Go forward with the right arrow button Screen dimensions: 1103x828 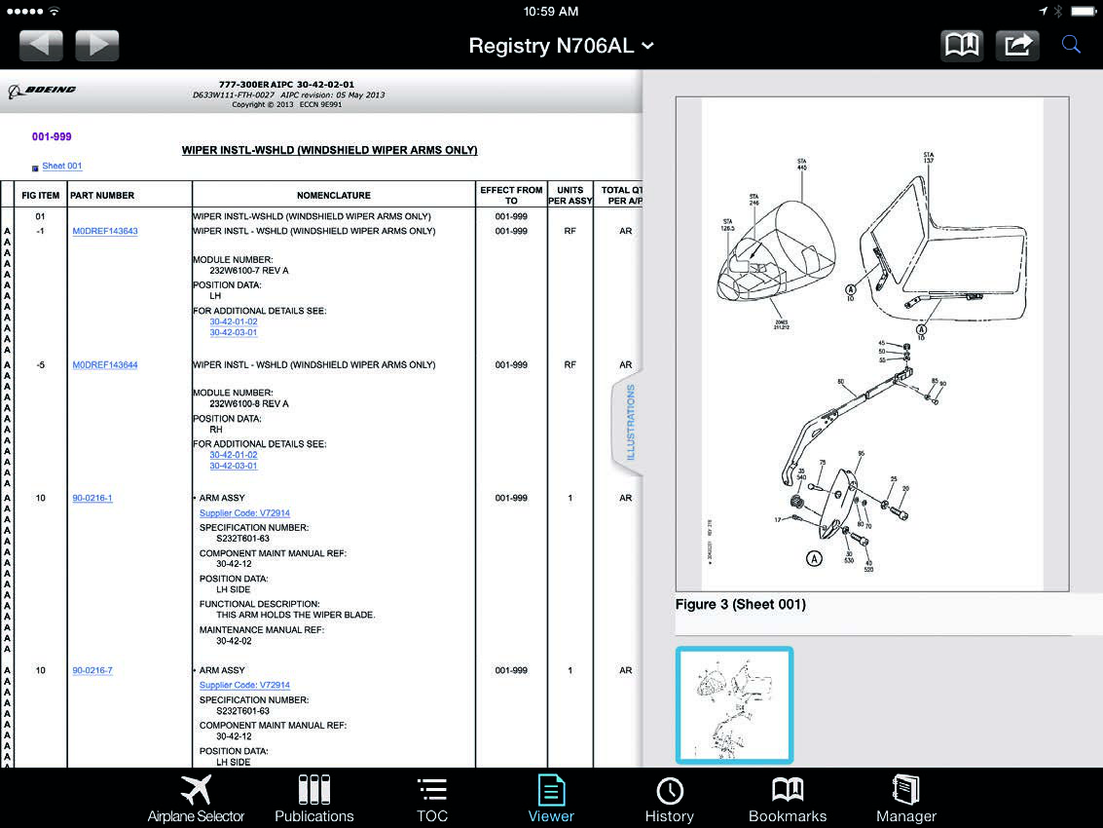click(97, 46)
